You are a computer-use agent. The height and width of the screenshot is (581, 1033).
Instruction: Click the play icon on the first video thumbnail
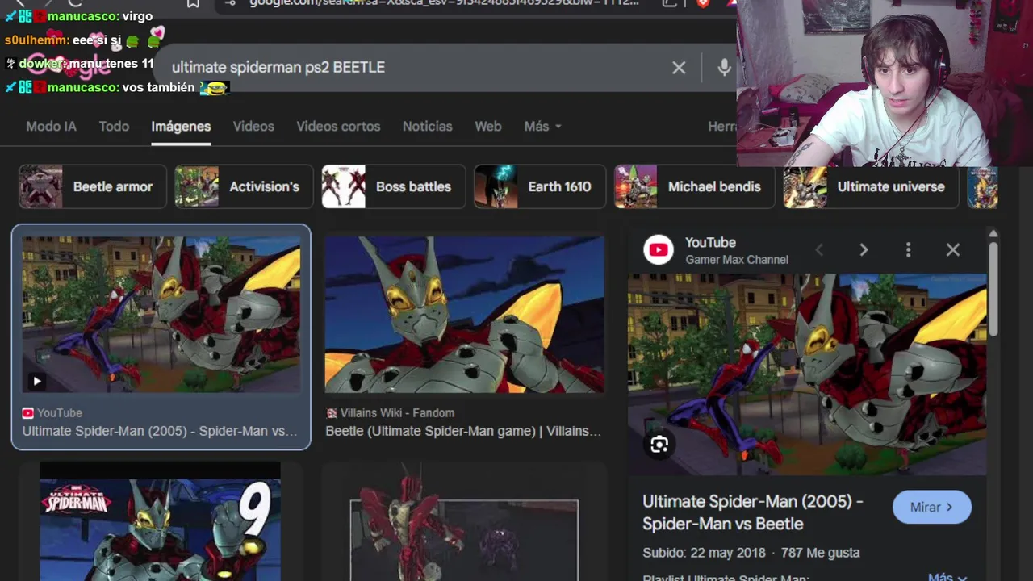tap(36, 381)
